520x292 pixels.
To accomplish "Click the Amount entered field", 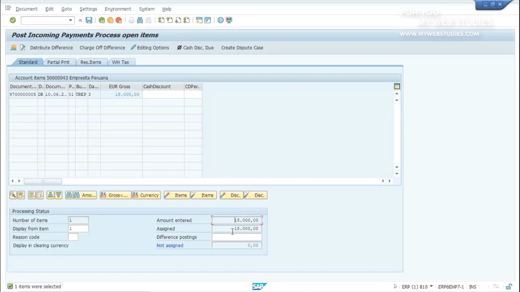I will click(x=237, y=220).
